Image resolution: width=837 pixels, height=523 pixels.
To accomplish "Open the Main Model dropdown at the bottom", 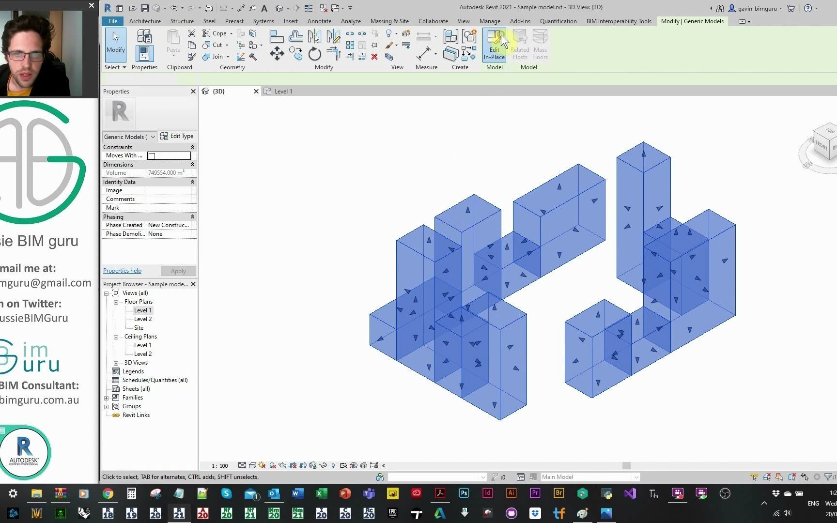I will [636, 477].
